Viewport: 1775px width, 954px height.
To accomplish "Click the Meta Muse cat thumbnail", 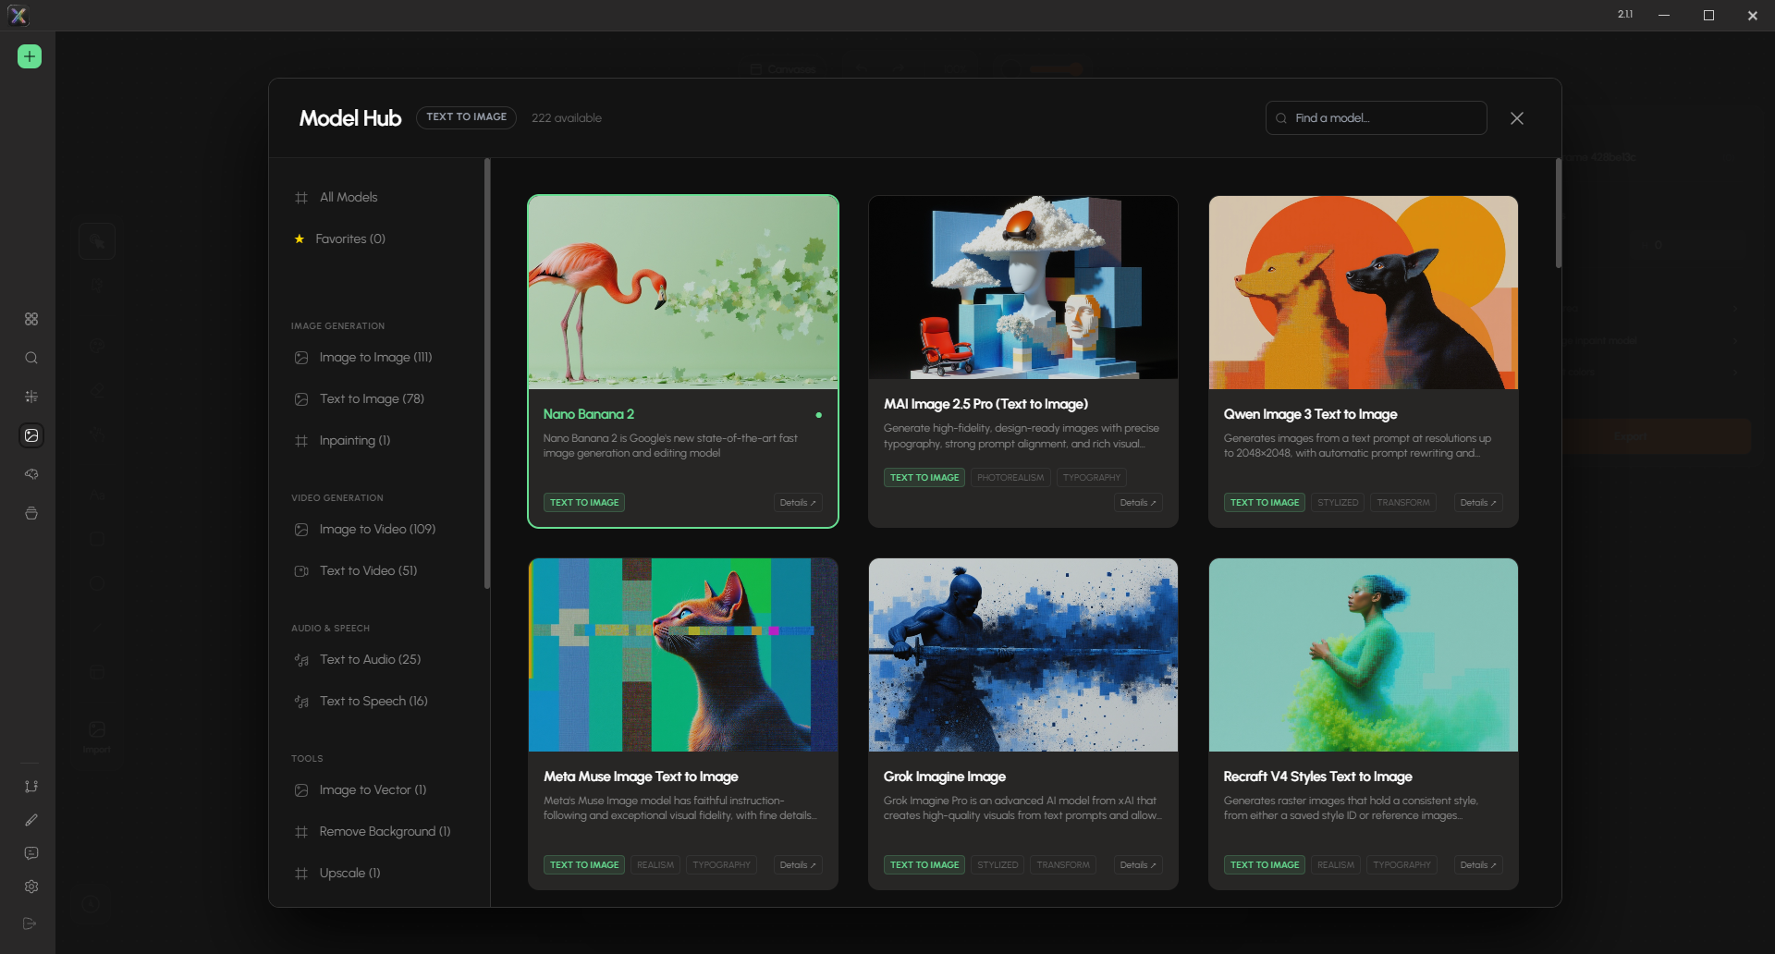I will [683, 654].
